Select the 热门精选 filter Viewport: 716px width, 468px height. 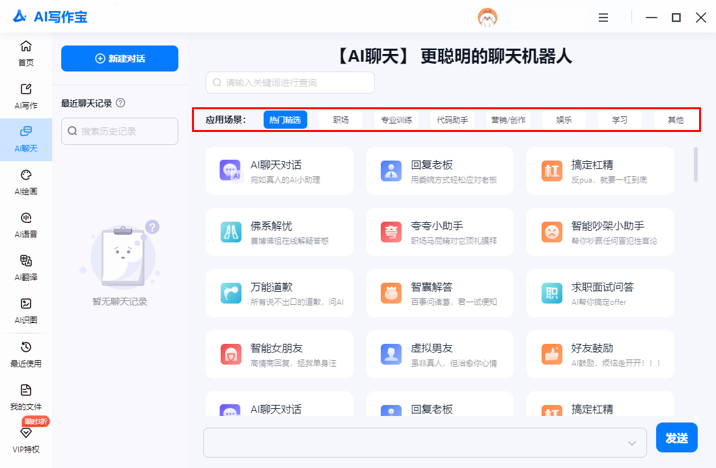(285, 120)
